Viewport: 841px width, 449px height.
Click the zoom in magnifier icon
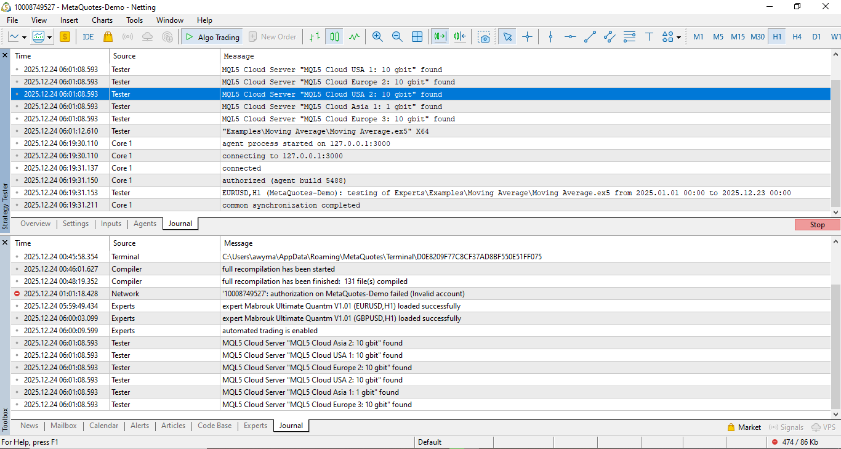[x=377, y=37]
